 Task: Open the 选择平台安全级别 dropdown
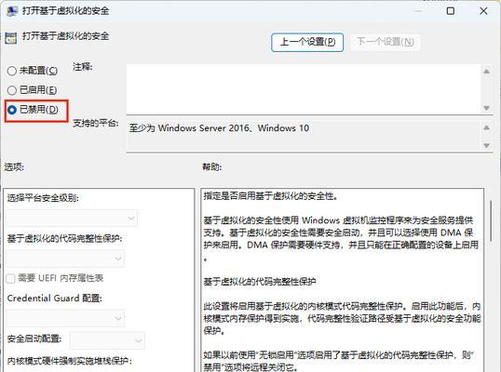(x=72, y=219)
